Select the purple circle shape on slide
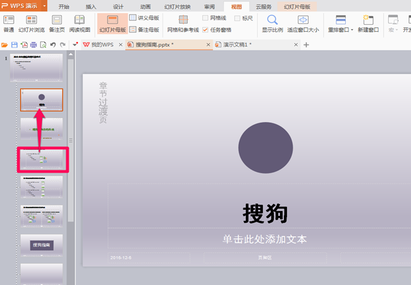The width and height of the screenshot is (411, 285). [x=266, y=148]
